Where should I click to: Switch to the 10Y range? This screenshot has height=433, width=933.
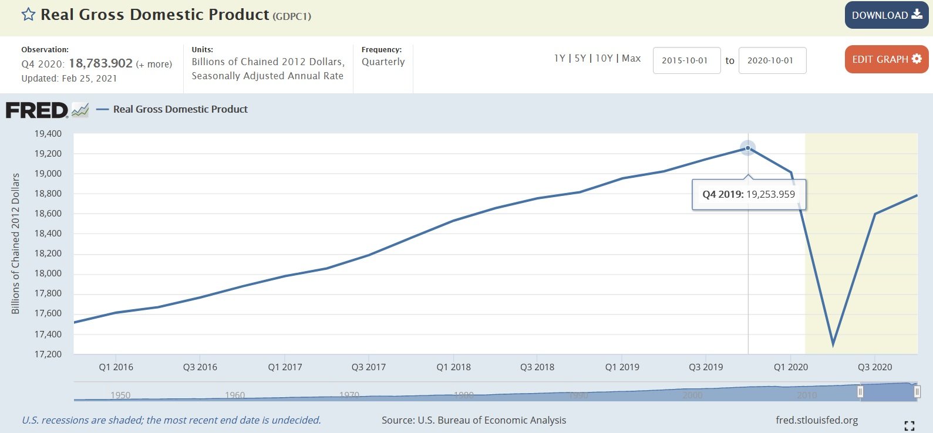coord(604,58)
